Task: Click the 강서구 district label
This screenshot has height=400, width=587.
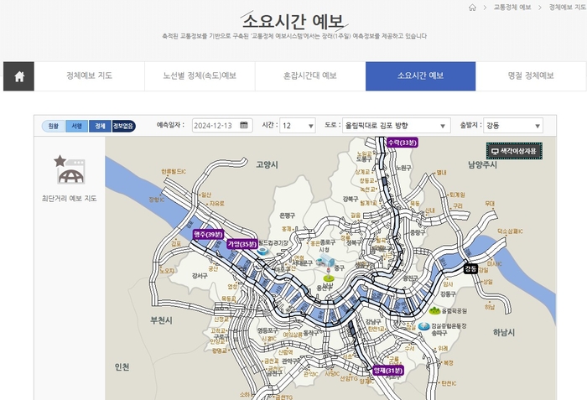Action: (x=200, y=276)
